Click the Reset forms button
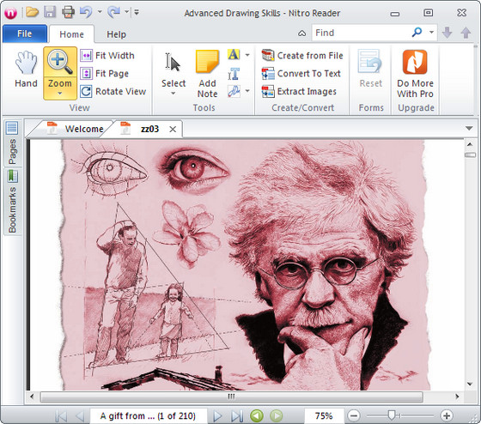This screenshot has height=424, width=481. [370, 69]
